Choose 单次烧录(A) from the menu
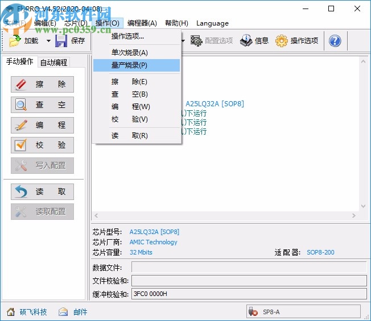This screenshot has width=371, height=321. [137, 52]
